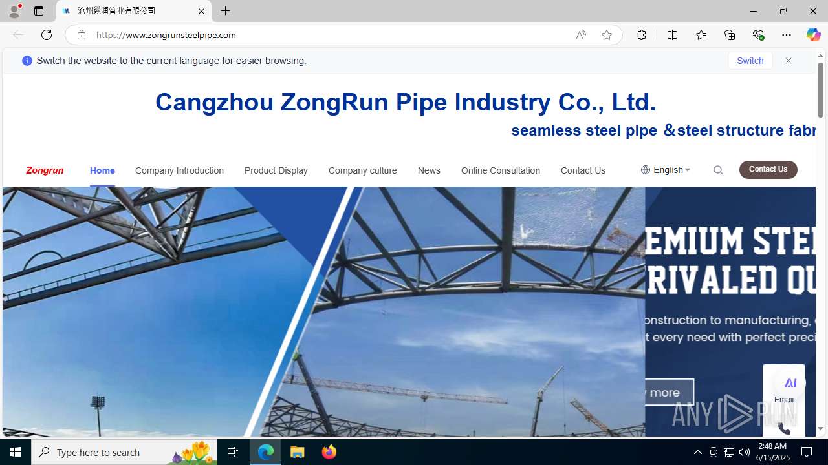Screen dimensions: 828x465
Task: Open Firefox from the taskbar
Action: click(x=329, y=452)
